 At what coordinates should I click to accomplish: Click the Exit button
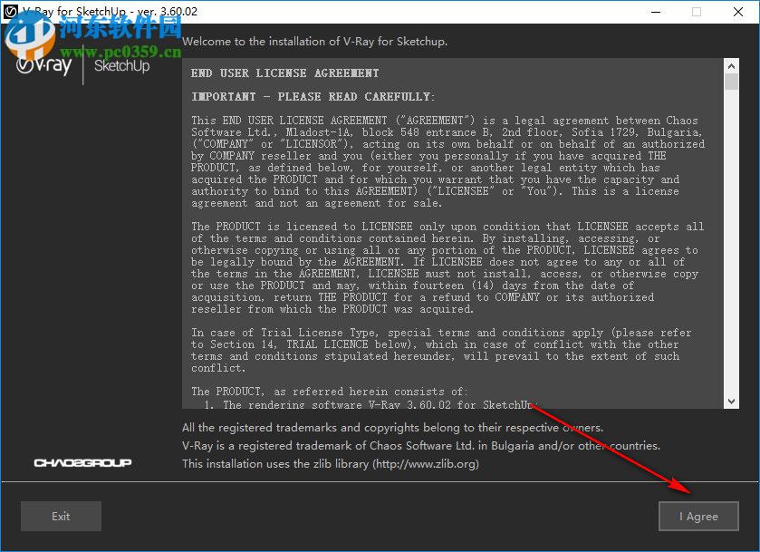(x=60, y=516)
